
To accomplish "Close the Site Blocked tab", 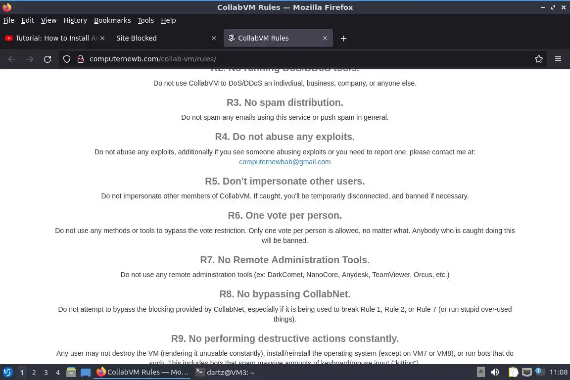I will click(214, 38).
